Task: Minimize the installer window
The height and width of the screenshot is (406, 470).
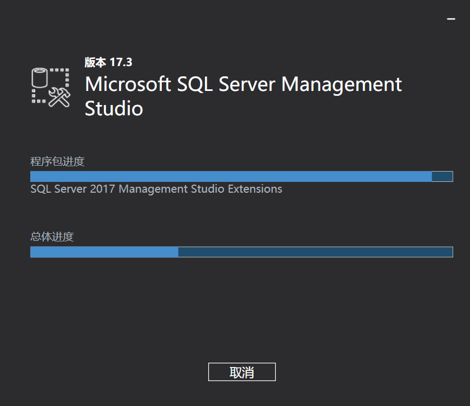Action: pos(451,19)
